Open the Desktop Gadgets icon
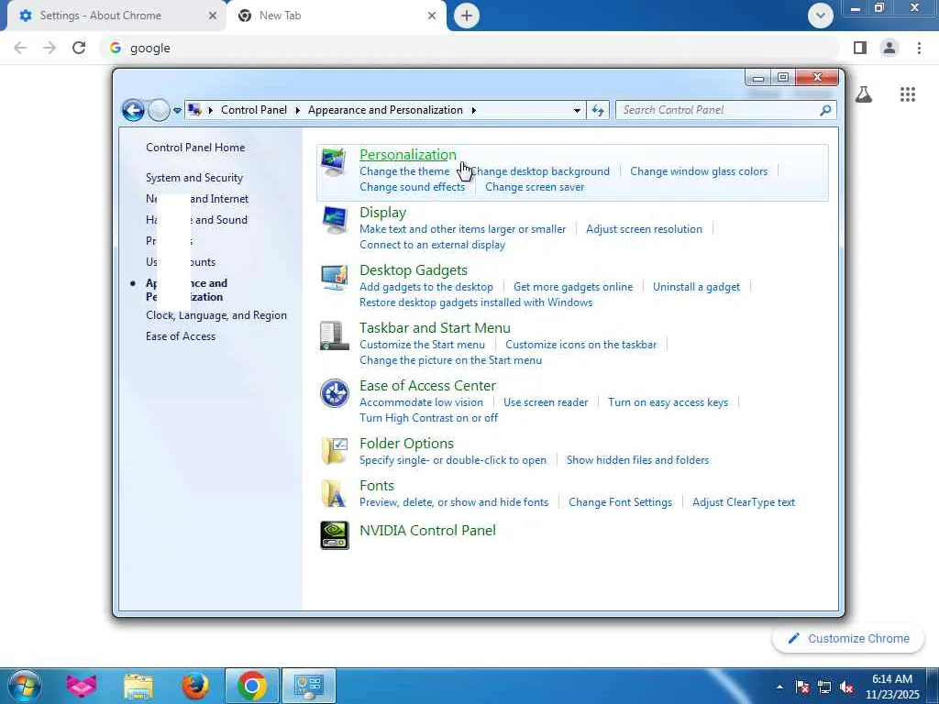The width and height of the screenshot is (939, 704). click(334, 278)
